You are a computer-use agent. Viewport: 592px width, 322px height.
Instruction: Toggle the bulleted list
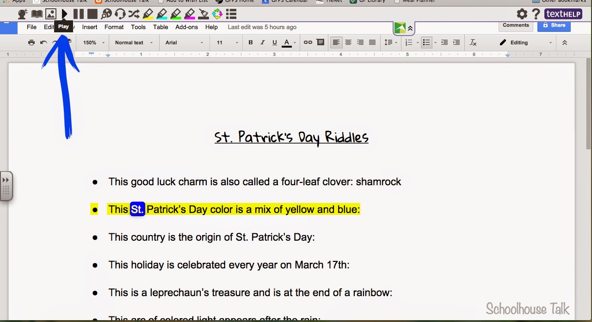(x=426, y=43)
